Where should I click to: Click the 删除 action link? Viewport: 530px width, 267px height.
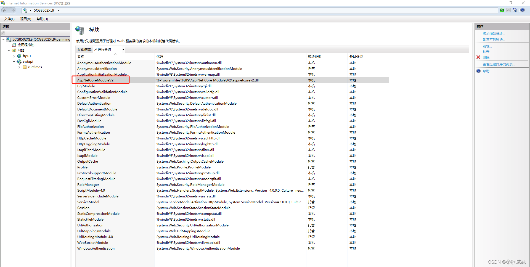[486, 57]
